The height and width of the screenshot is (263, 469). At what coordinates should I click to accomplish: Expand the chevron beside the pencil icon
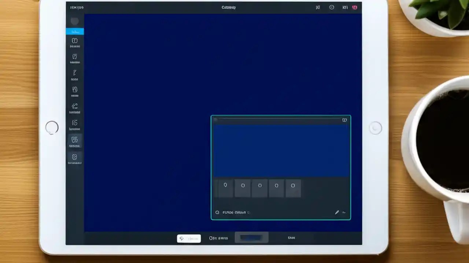(x=344, y=212)
